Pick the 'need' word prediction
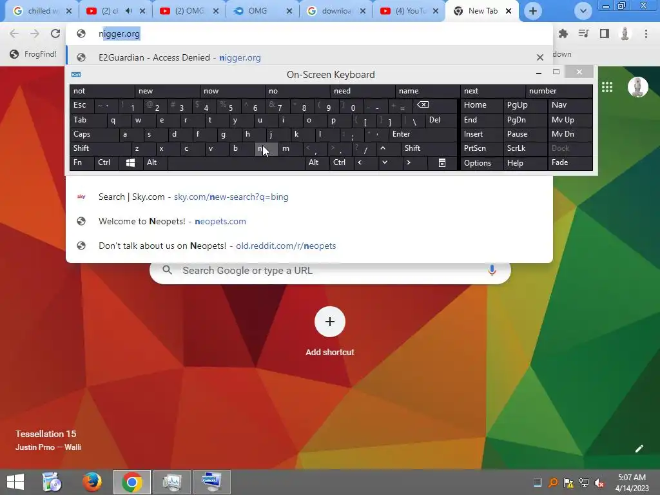The width and height of the screenshot is (660, 495). pyautogui.click(x=362, y=91)
